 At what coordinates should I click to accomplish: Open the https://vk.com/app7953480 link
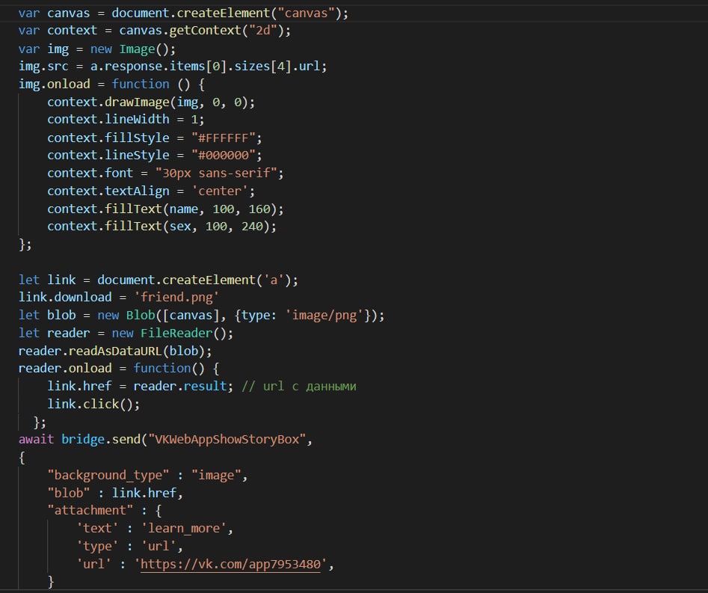click(230, 565)
